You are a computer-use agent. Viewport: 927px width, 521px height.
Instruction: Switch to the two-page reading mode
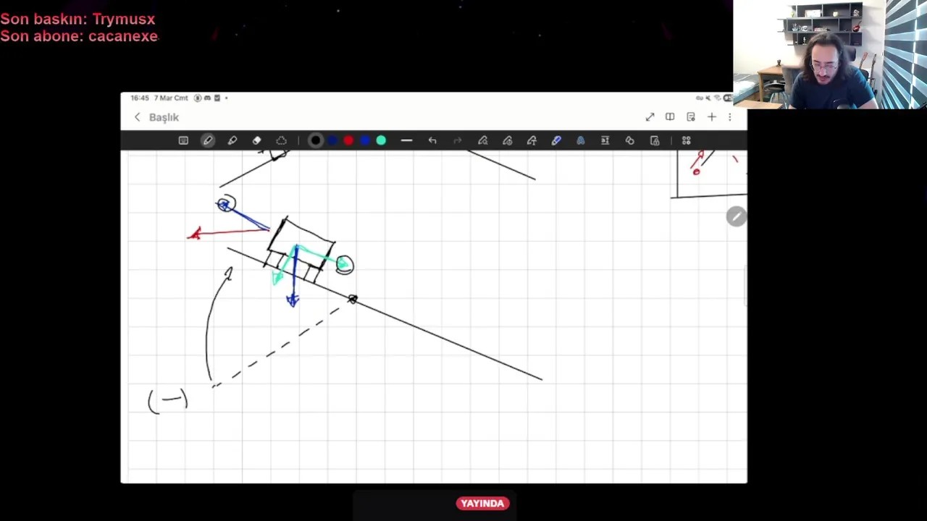(x=670, y=117)
